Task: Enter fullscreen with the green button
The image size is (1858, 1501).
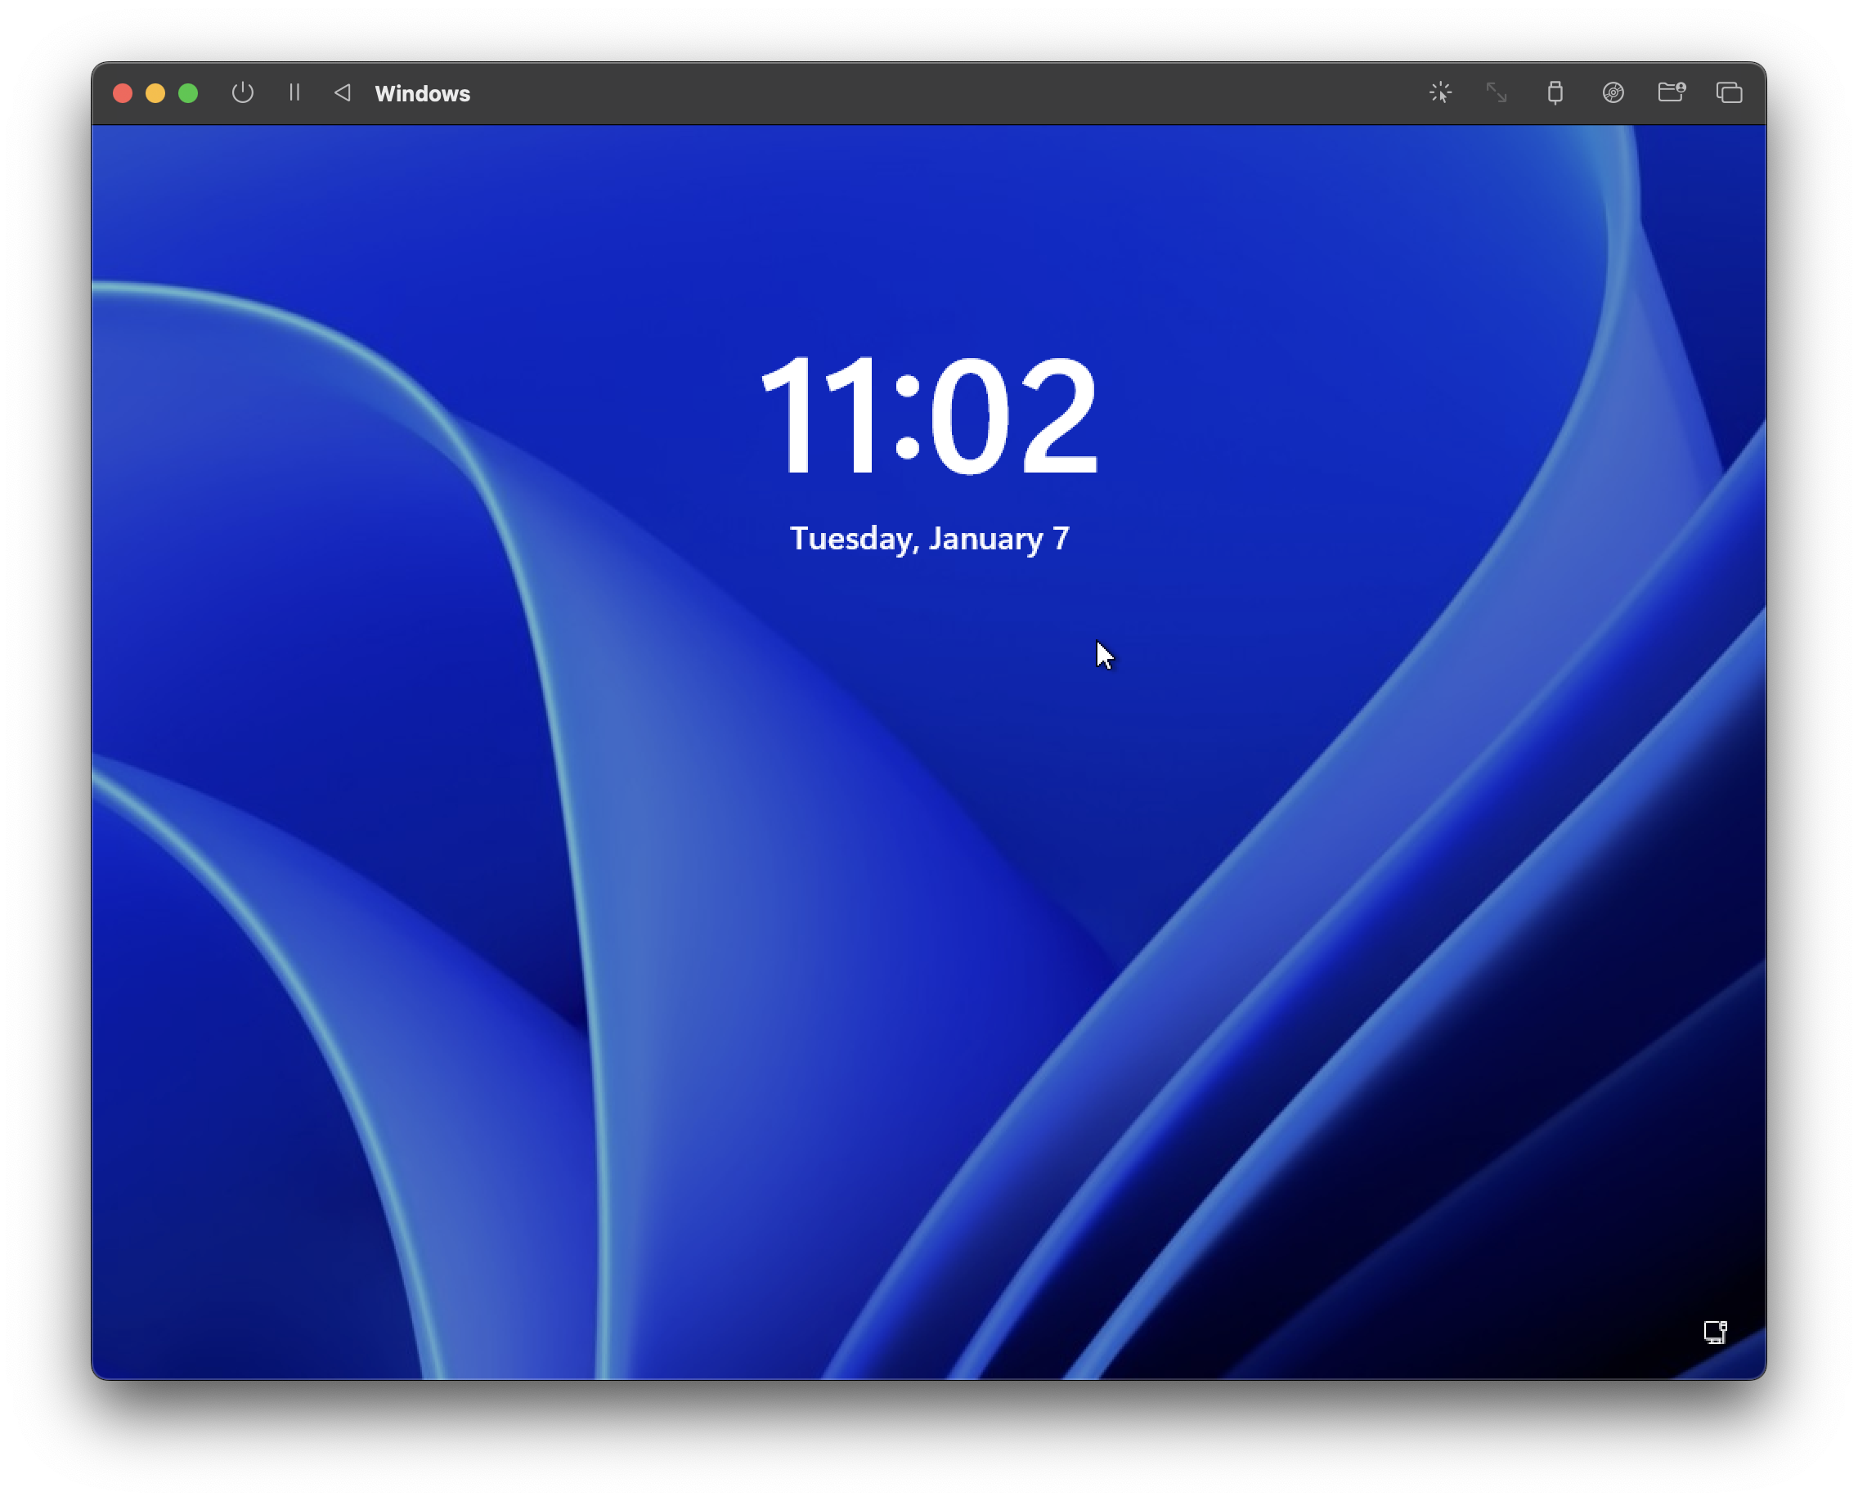Action: [188, 93]
